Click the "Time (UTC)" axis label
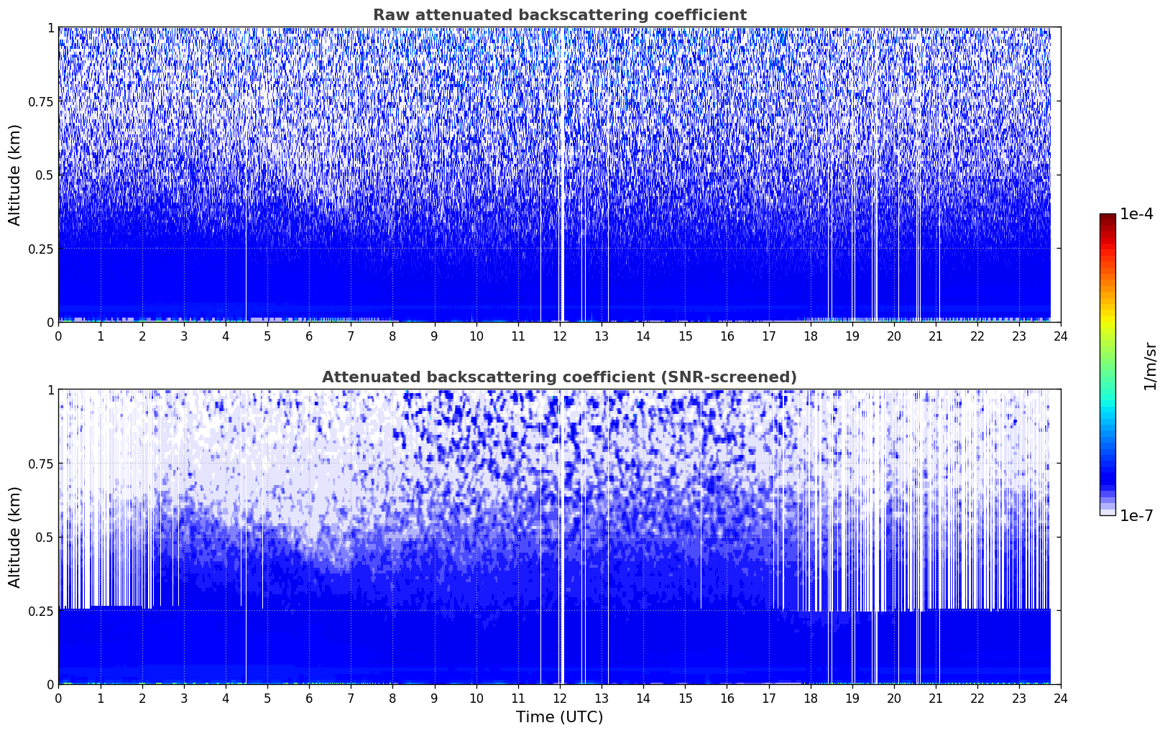This screenshot has height=733, width=1165. (x=559, y=717)
